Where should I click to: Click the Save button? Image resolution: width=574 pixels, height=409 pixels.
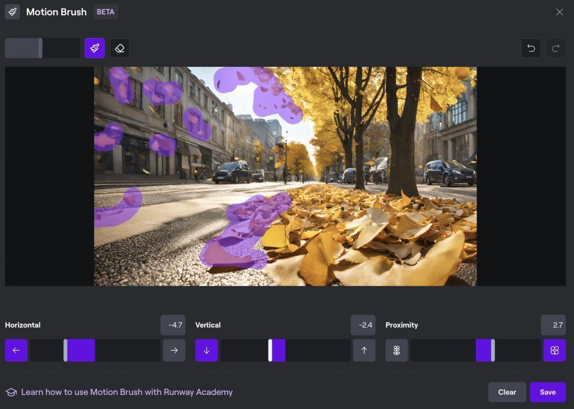tap(548, 392)
